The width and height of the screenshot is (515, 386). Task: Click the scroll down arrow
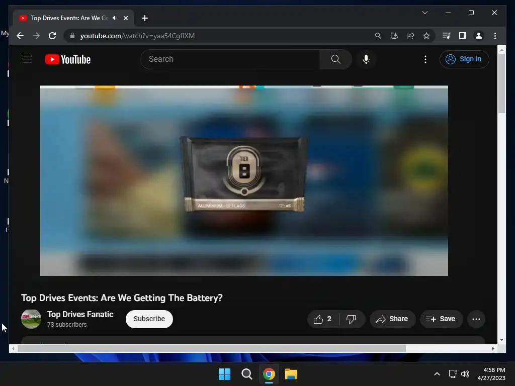point(501,340)
